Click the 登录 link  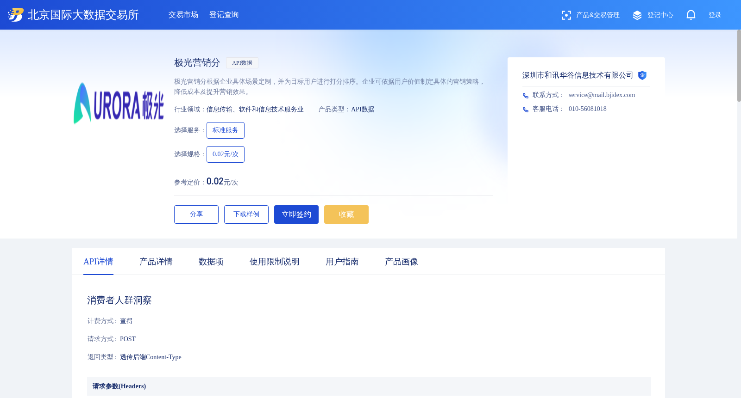tap(715, 15)
